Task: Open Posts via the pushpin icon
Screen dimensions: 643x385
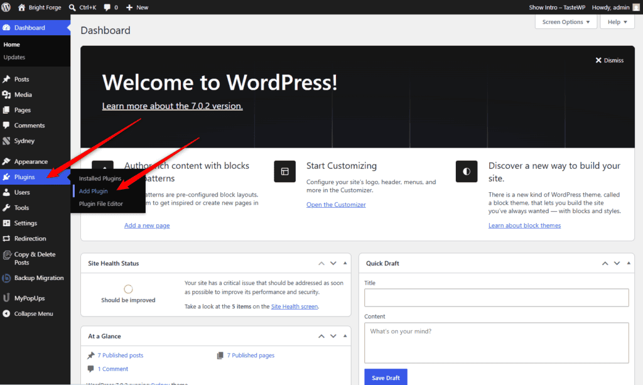Action: click(6, 79)
